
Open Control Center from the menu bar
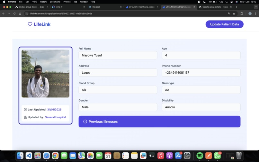232,2
